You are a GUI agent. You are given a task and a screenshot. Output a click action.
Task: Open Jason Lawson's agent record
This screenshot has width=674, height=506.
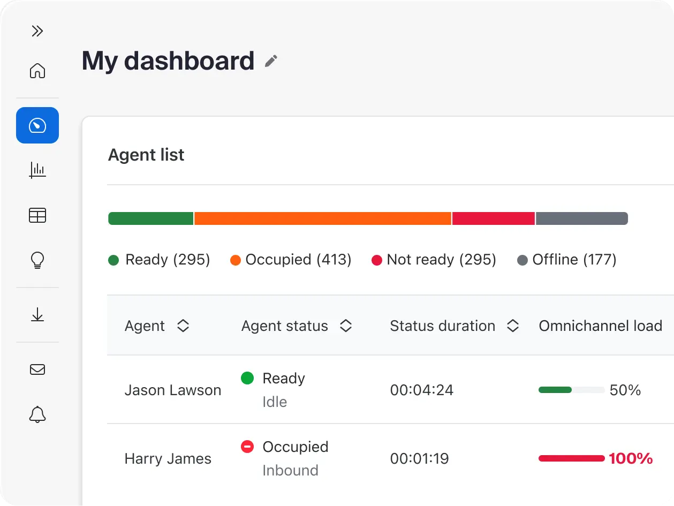tap(173, 390)
